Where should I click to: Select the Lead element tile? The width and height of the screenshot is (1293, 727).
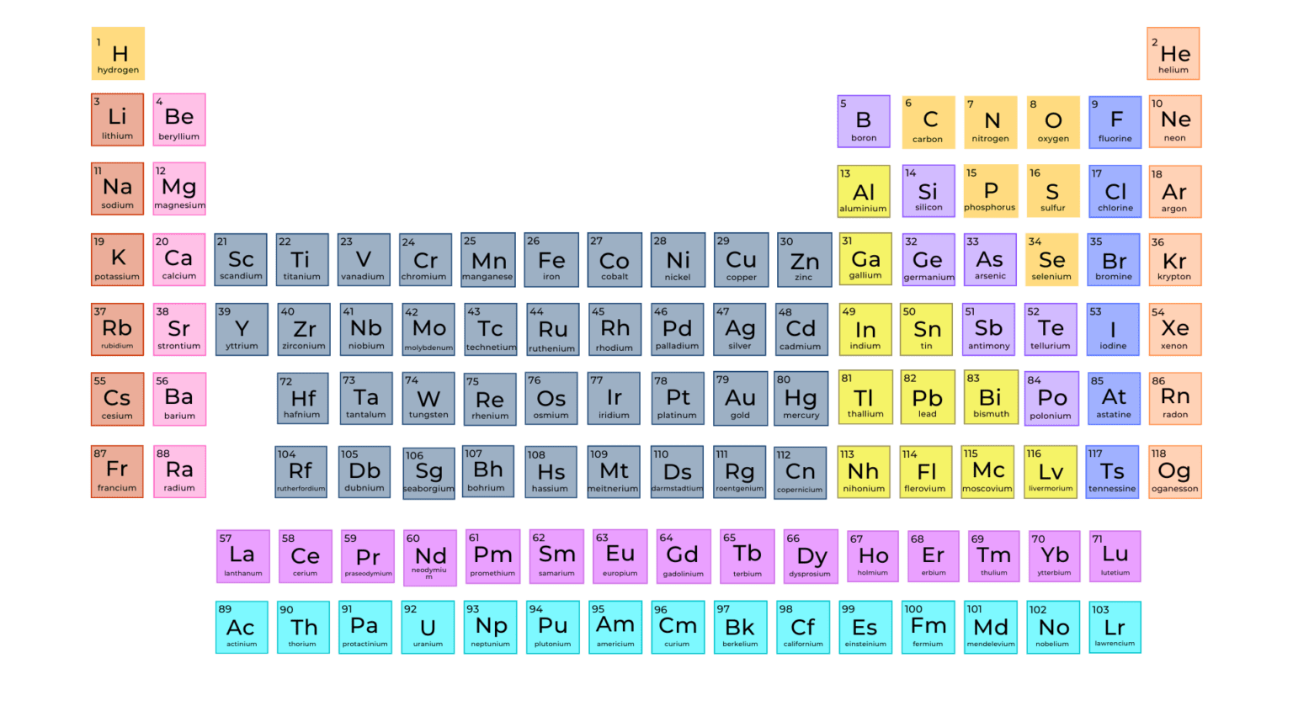pyautogui.click(x=927, y=397)
